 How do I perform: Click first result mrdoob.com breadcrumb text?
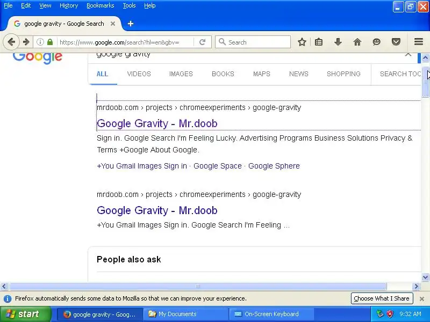click(199, 108)
